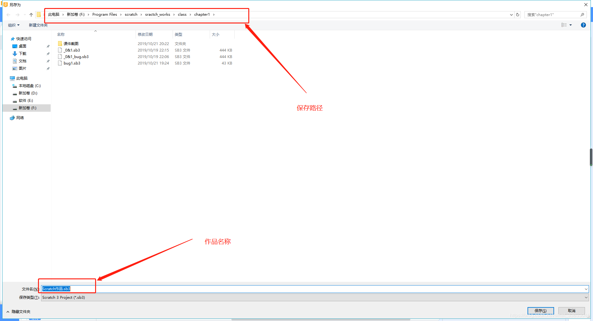Collapse folders with 隐藏文件夹
Viewport: 593px width, 321px height.
click(18, 312)
